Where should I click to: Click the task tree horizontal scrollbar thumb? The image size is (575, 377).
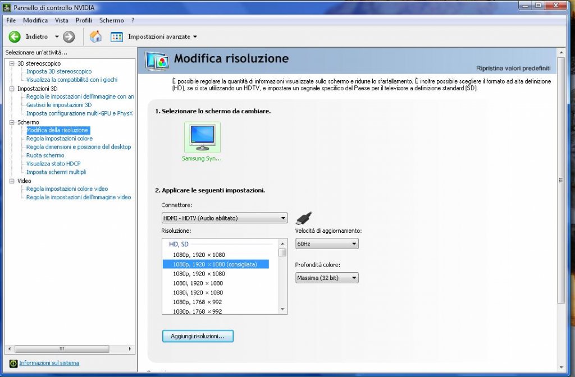pyautogui.click(x=62, y=349)
